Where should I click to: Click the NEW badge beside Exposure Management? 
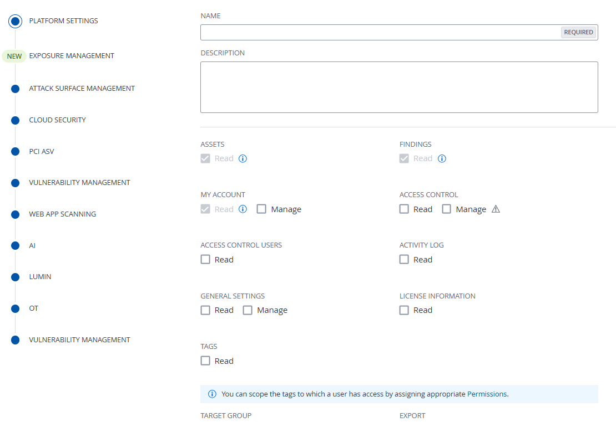pyautogui.click(x=14, y=56)
